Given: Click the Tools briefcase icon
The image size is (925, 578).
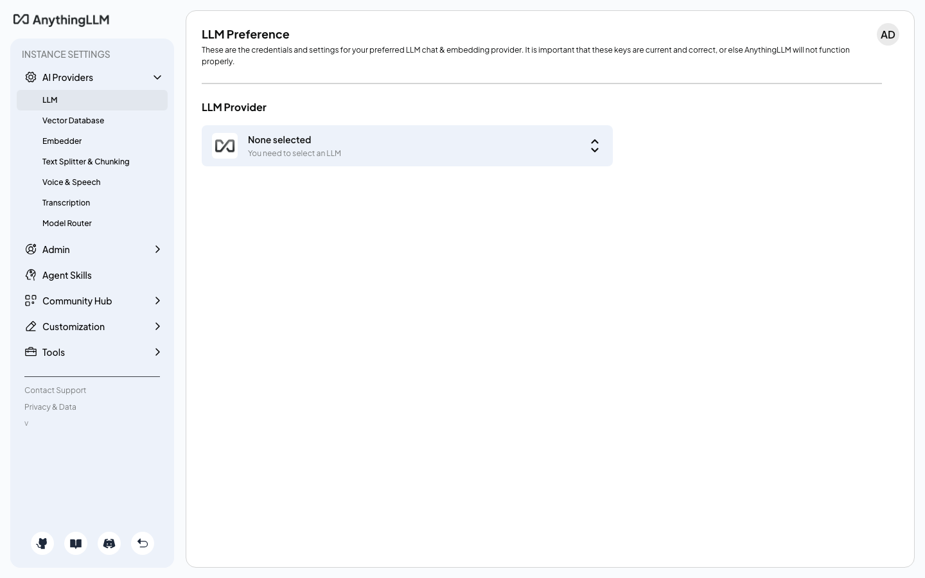Looking at the screenshot, I should point(31,352).
